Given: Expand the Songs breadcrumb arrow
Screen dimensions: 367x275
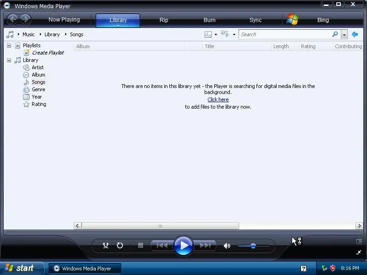Looking at the screenshot, I should 66,34.
